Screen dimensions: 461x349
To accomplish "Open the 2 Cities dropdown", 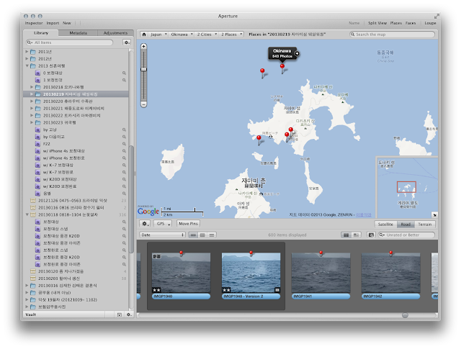I will coord(207,35).
